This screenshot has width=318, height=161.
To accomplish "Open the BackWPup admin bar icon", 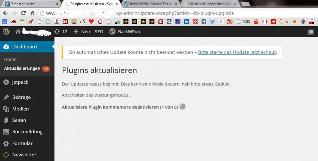I will click(x=112, y=32).
